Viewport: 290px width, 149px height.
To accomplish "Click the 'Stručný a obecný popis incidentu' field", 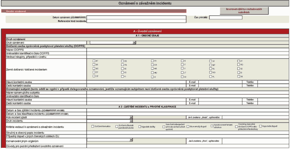I will (188, 133).
